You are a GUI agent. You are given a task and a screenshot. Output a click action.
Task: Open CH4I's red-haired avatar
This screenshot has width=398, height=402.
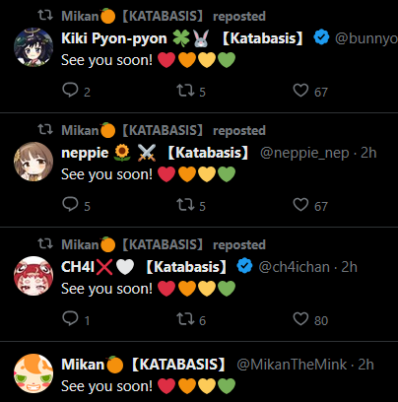click(x=33, y=276)
